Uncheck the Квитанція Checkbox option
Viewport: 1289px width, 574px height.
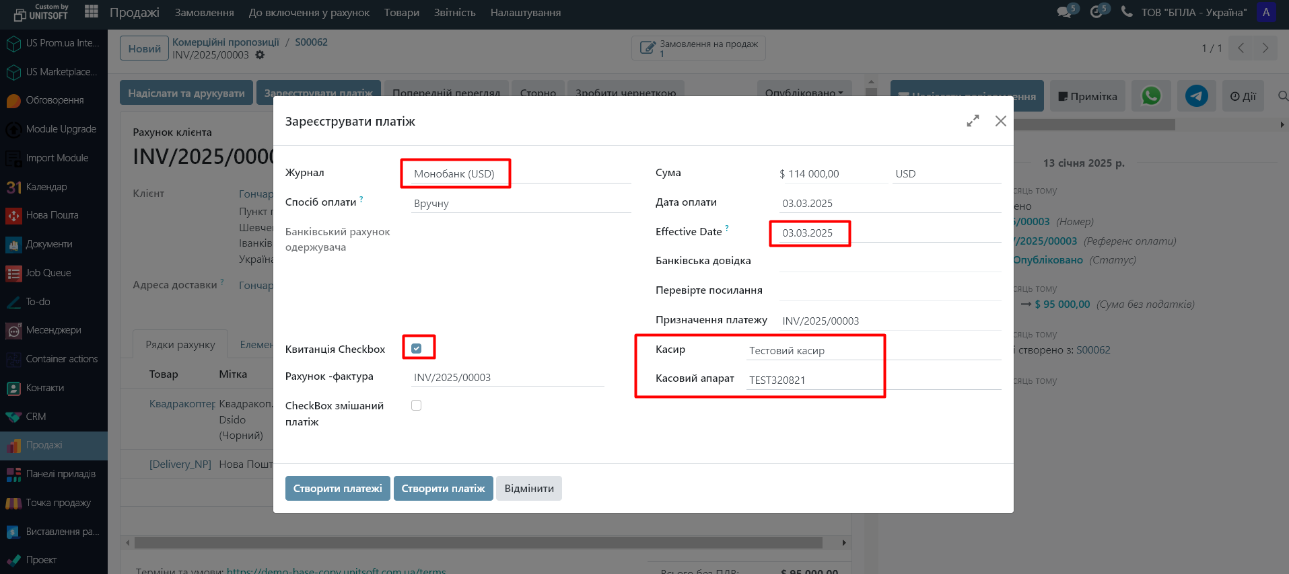click(417, 348)
